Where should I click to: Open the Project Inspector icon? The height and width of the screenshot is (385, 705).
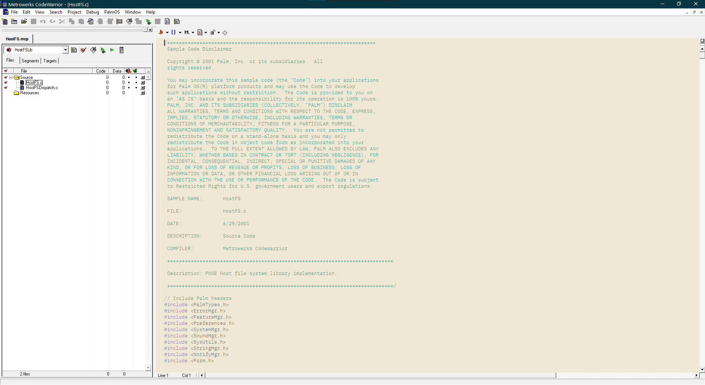tap(122, 50)
